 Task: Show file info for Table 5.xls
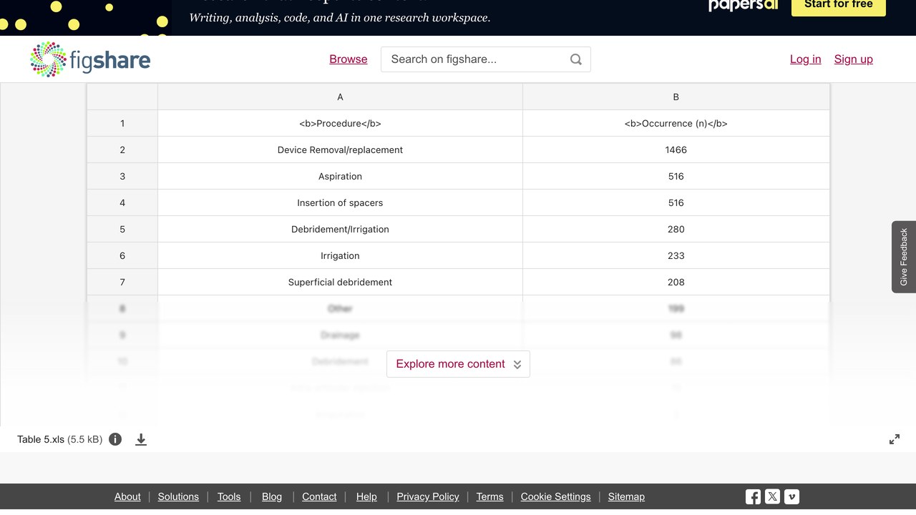115,439
